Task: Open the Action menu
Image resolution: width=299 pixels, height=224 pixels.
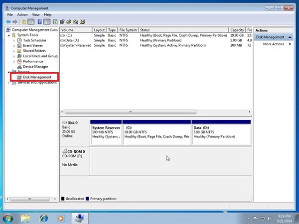Action: pyautogui.click(x=22, y=14)
